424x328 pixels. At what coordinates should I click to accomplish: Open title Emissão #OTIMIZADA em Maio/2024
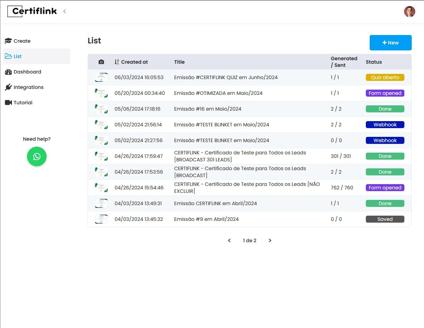point(218,93)
